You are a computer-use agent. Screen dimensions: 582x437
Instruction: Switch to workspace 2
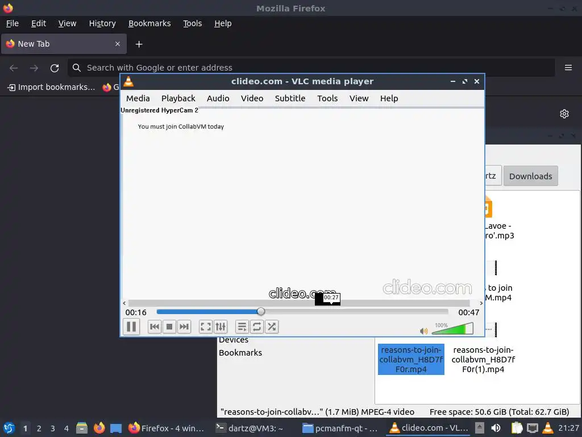pos(39,428)
